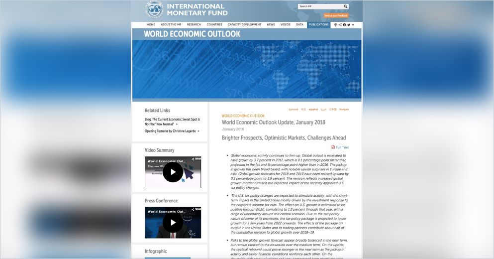Open the Countries menu item
494x259 pixels.
(x=214, y=24)
